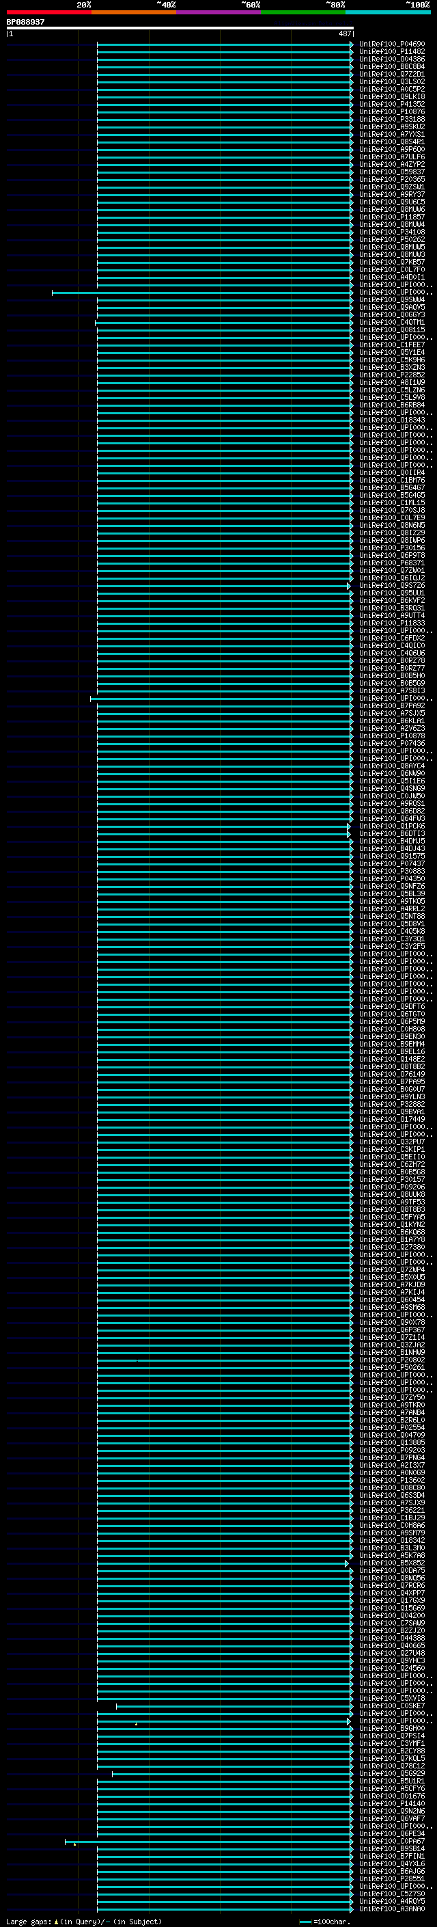Select hit UniRef100_P22852

pos(391,375)
